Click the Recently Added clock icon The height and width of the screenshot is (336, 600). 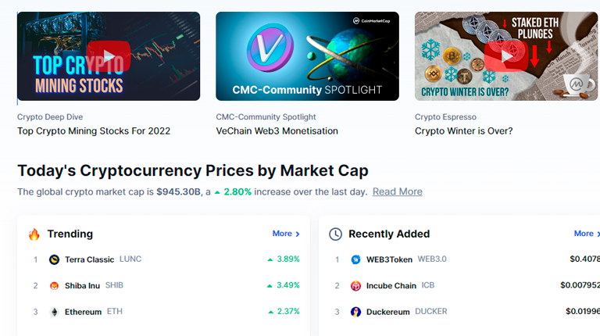336,234
